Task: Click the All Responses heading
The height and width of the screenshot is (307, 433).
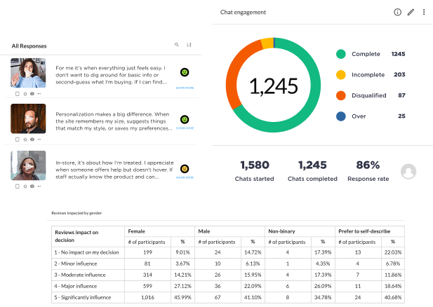Action: pos(29,46)
